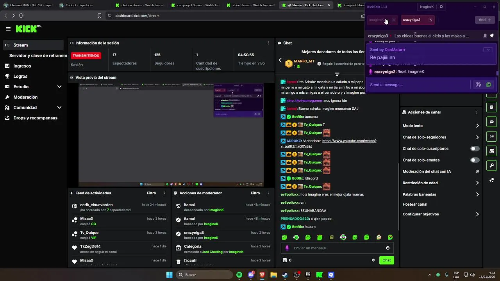The height and width of the screenshot is (281, 500).
Task: Open chat settings gear next to Chat button
Action: (373, 260)
